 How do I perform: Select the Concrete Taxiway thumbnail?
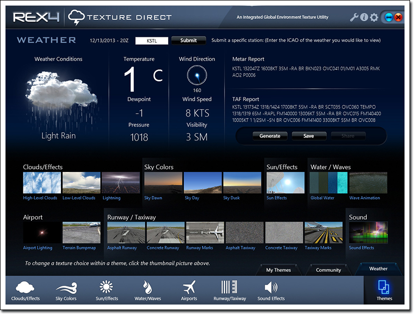pos(284,232)
